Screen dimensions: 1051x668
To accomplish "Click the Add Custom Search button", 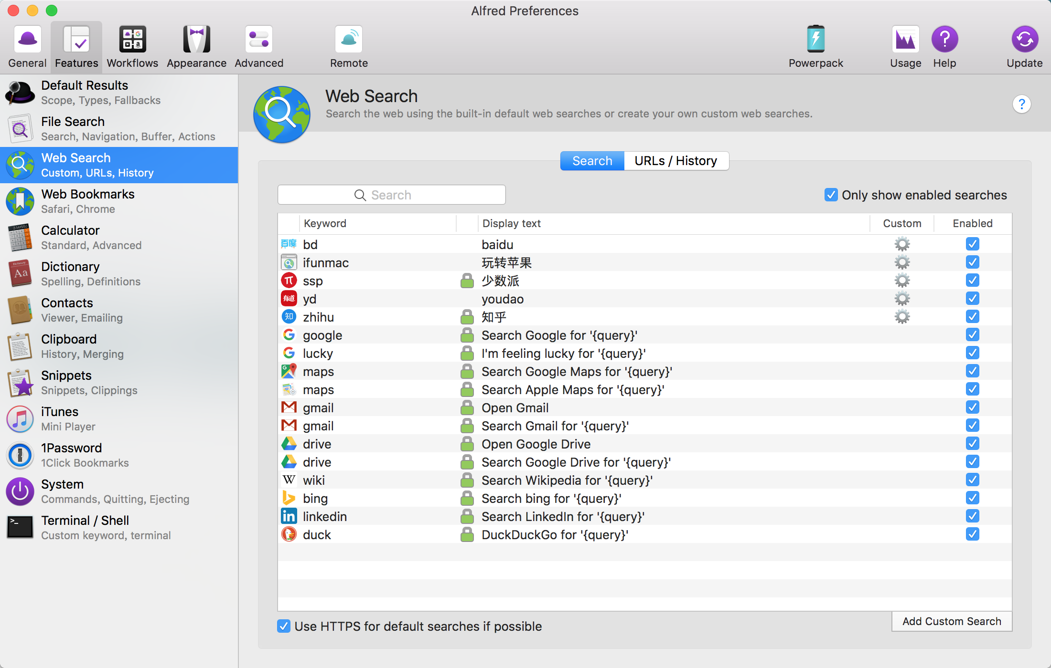I will (x=951, y=621).
